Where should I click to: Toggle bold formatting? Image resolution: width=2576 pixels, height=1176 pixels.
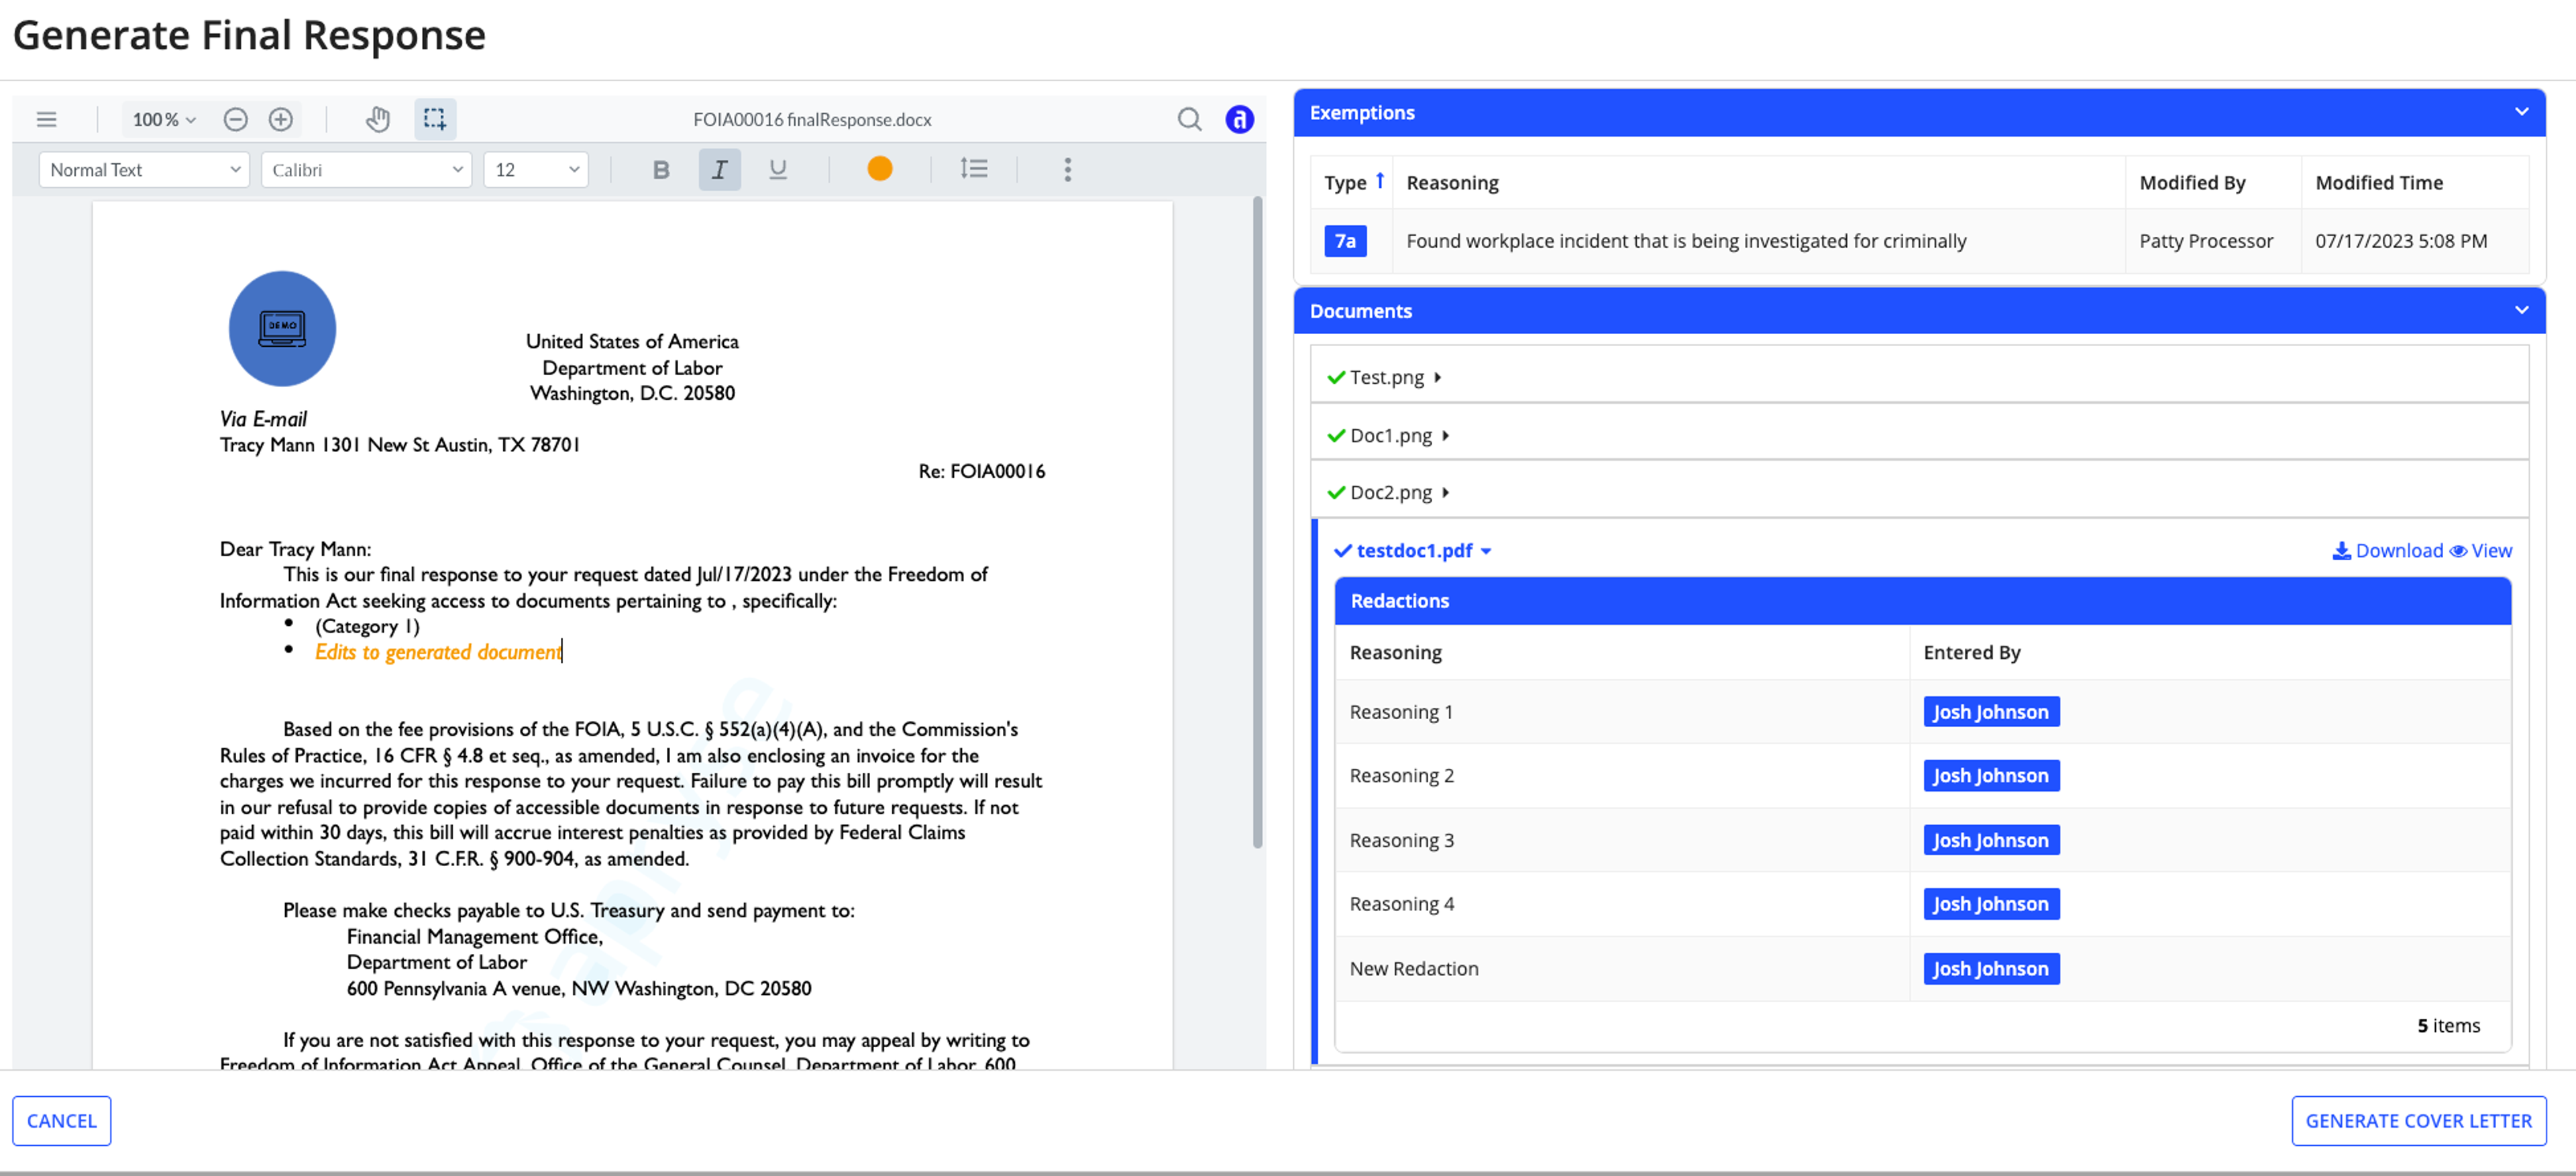[661, 170]
